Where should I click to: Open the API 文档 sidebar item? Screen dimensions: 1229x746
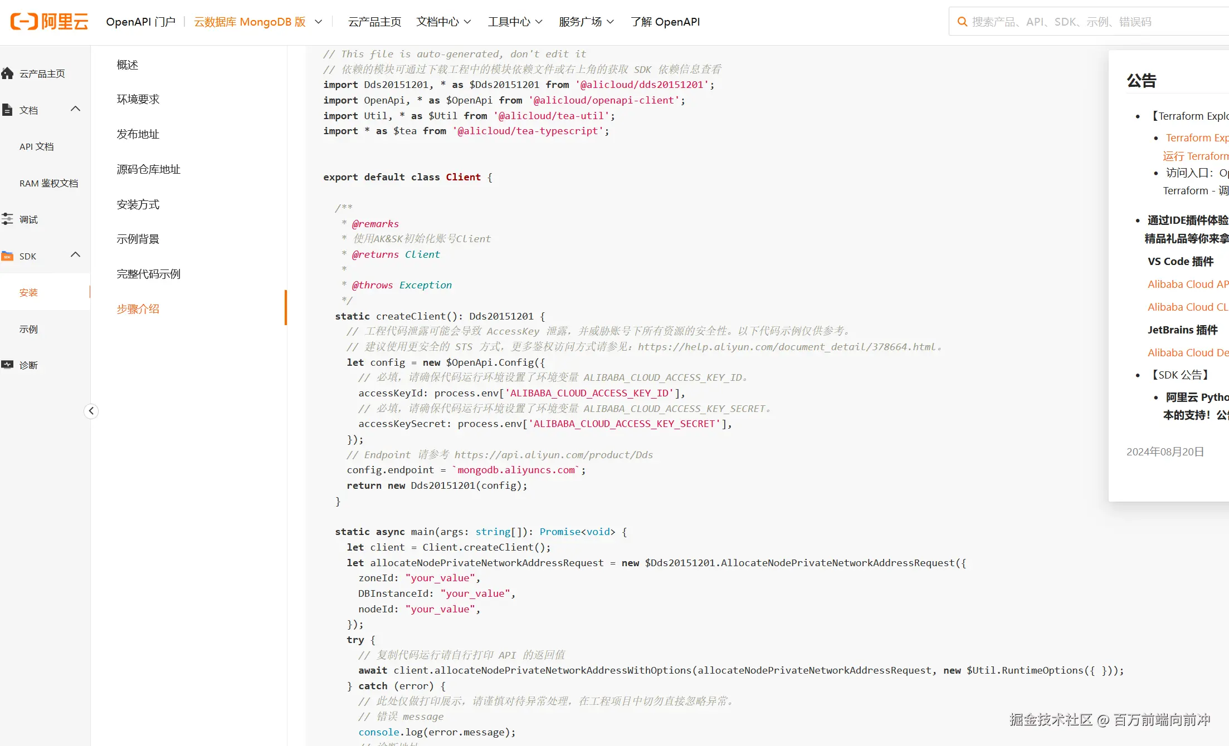(37, 146)
